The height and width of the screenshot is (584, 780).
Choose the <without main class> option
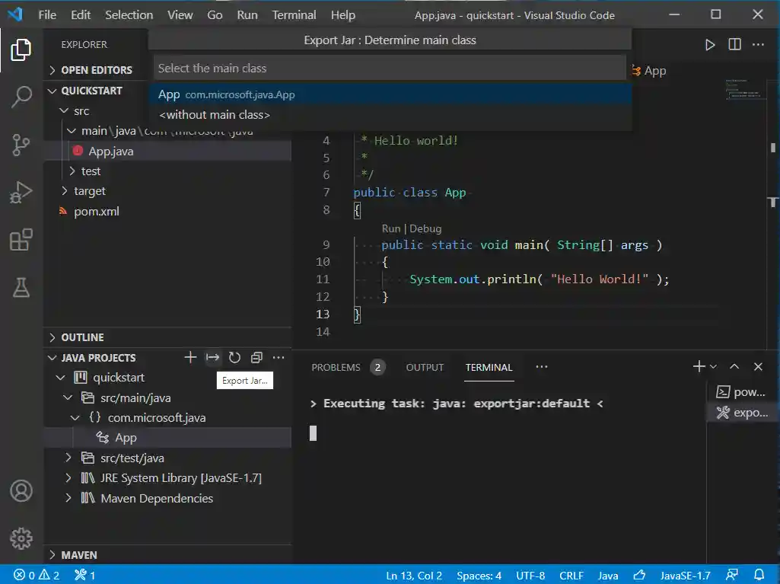pos(215,115)
